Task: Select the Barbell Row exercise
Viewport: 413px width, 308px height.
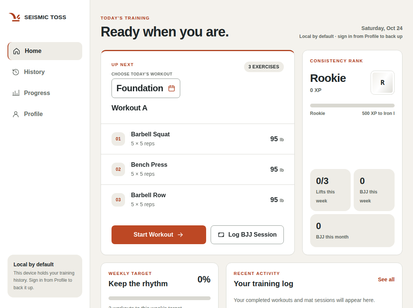Action: (x=197, y=200)
